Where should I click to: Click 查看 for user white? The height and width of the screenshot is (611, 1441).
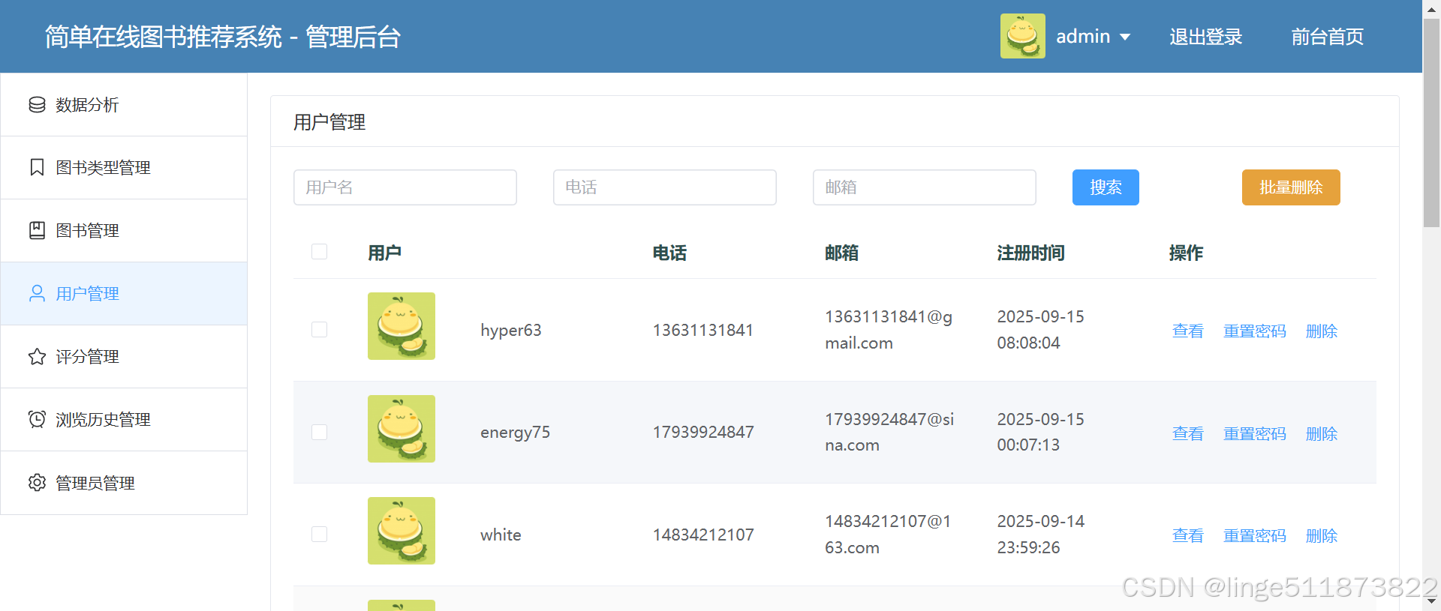[1187, 535]
